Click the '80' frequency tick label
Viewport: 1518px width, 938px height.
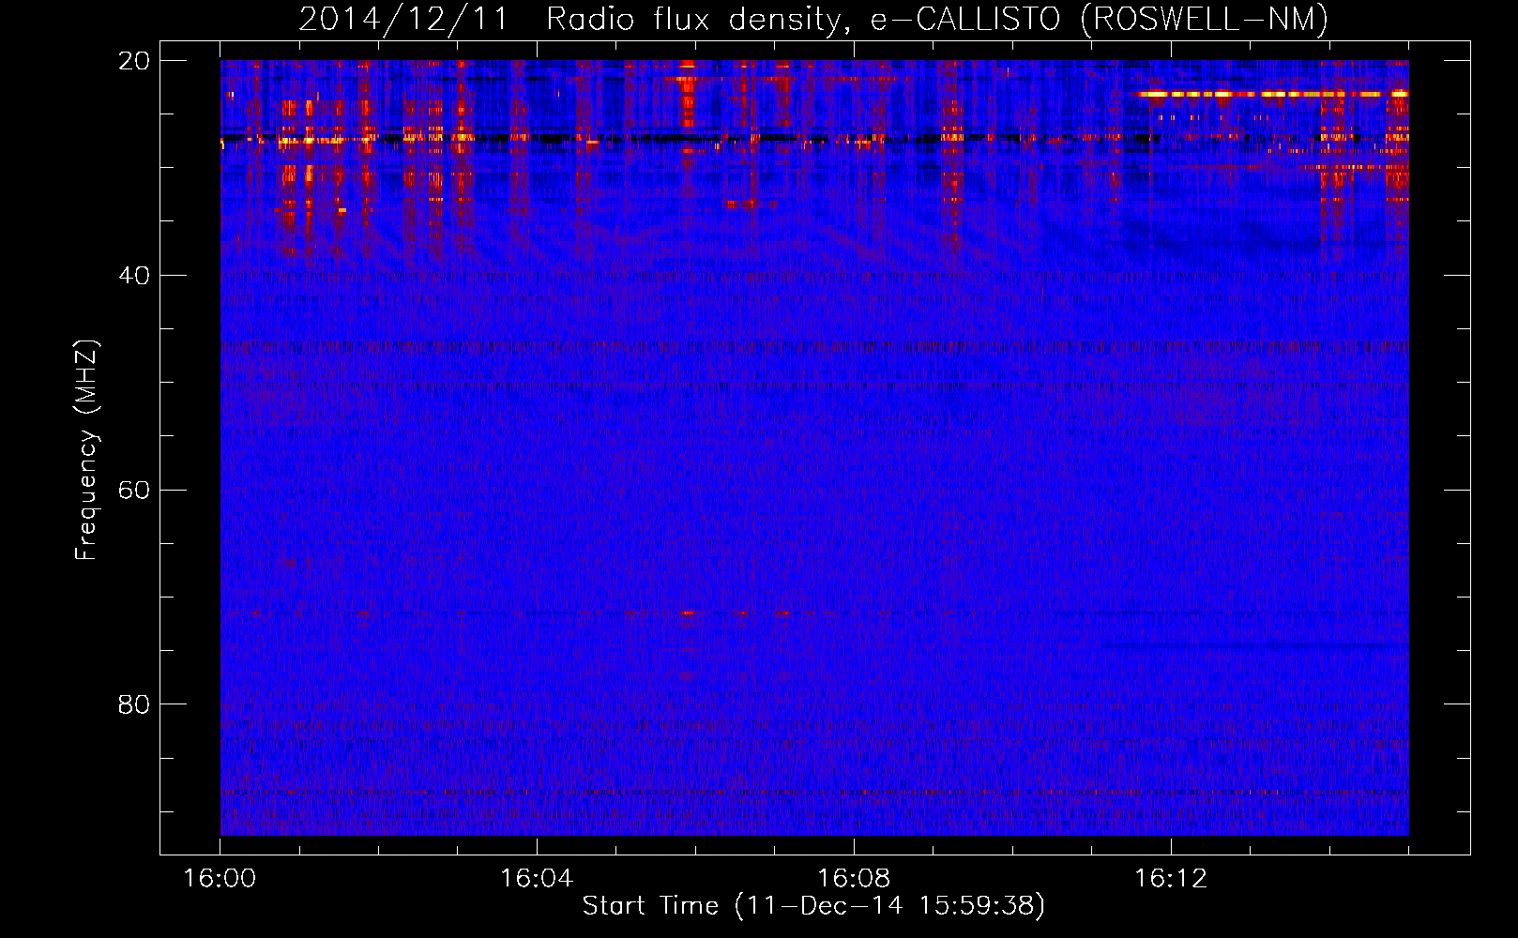[134, 704]
